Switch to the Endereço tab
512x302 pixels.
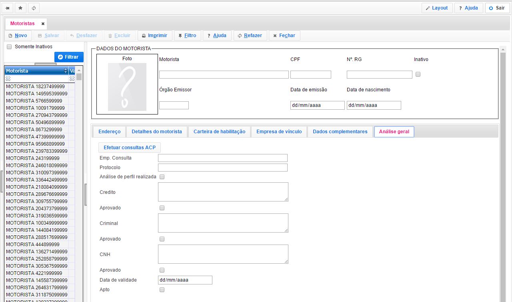(109, 132)
